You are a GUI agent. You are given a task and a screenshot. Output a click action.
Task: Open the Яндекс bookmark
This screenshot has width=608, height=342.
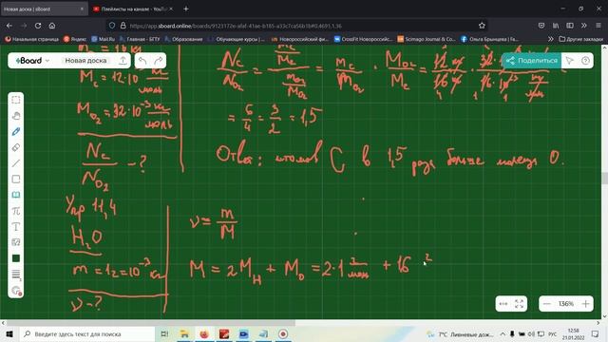pyautogui.click(x=75, y=39)
